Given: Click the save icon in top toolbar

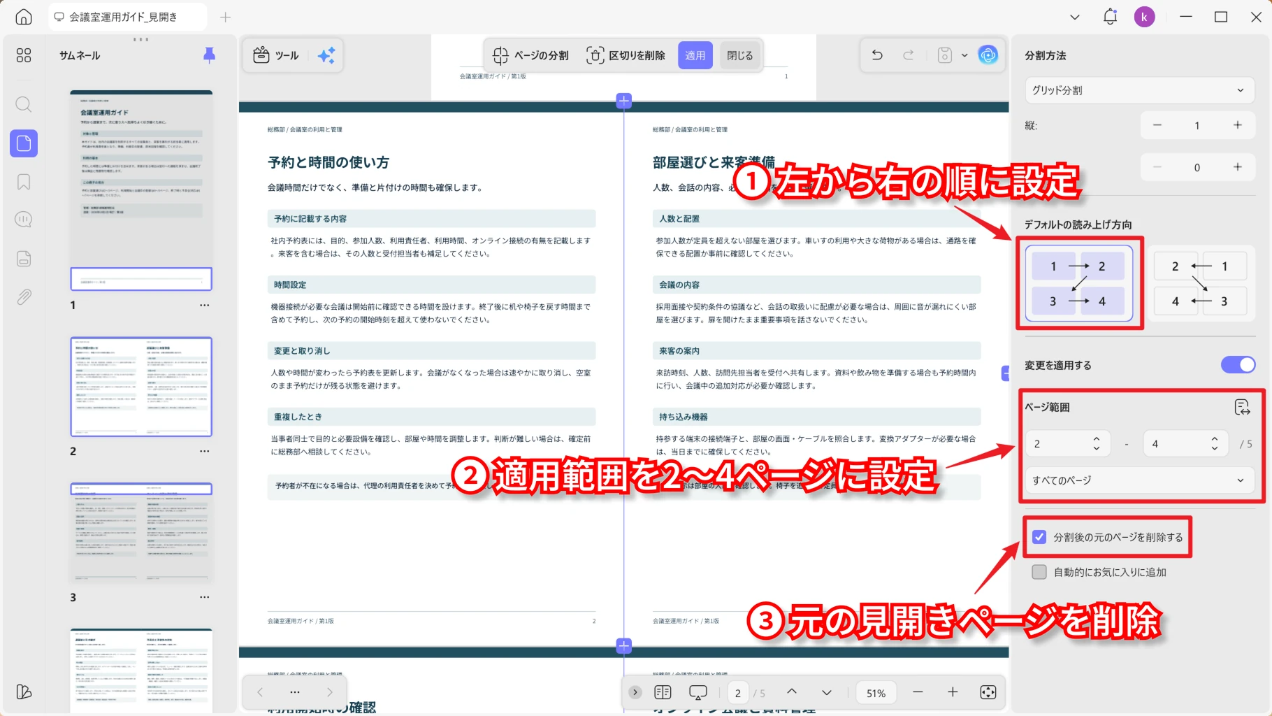Looking at the screenshot, I should pyautogui.click(x=945, y=55).
